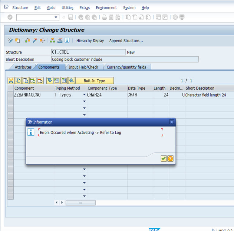
Task: Click the green Enter checkmark in the standard toolbar
Action: point(10,17)
